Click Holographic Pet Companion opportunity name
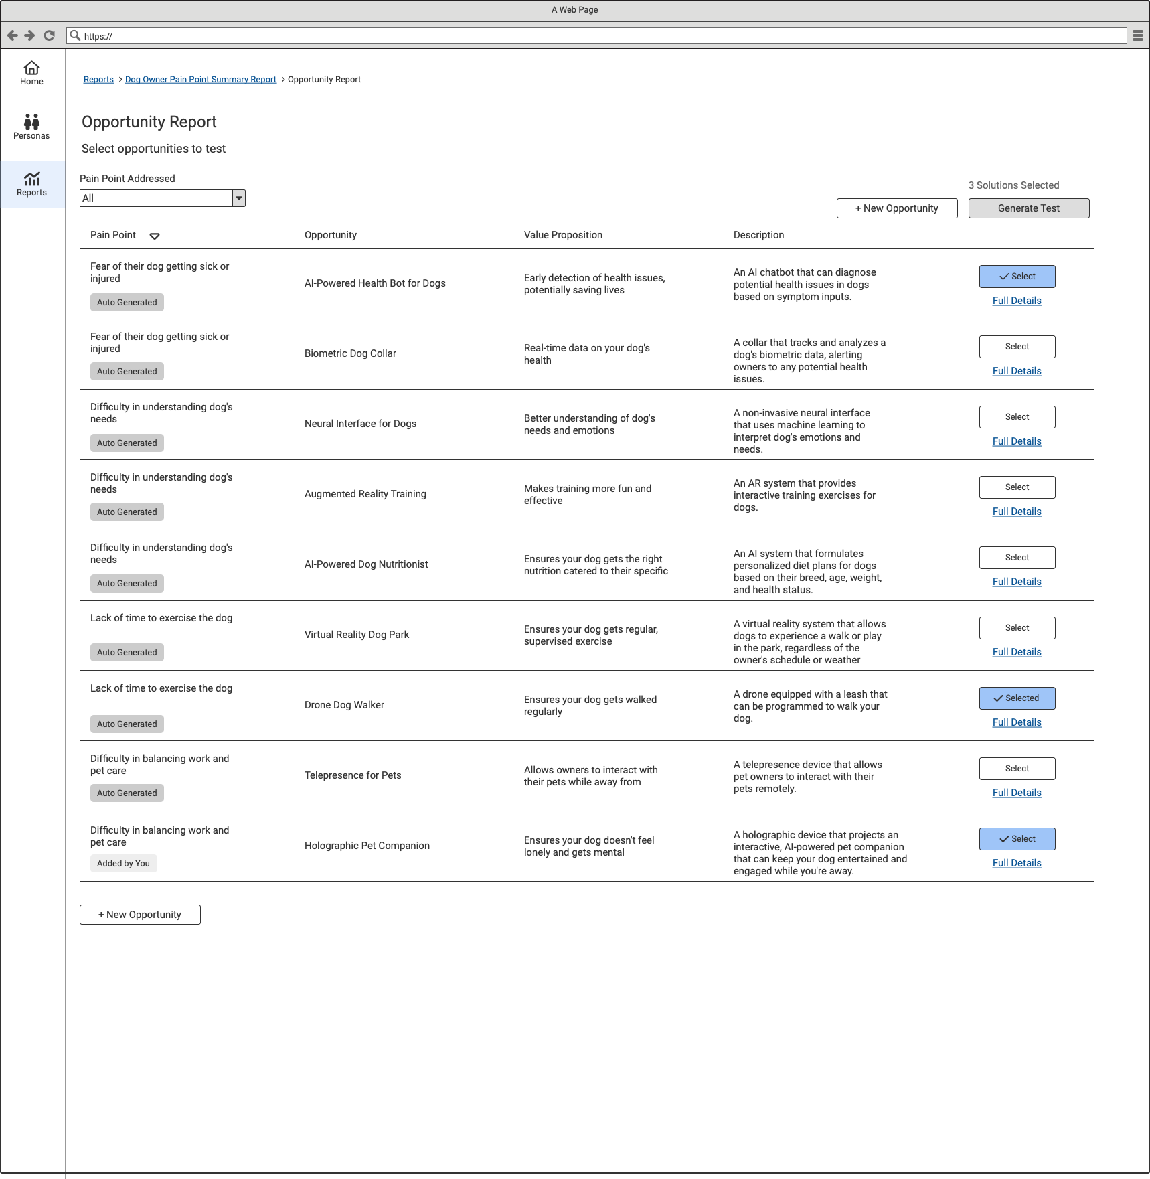The image size is (1150, 1179). (x=367, y=846)
